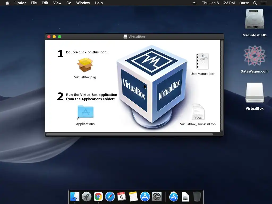
Task: Open App Store icon beside Dock divider
Action: tap(174, 197)
